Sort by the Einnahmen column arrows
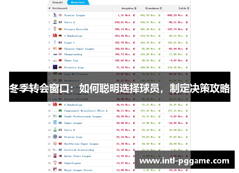The height and width of the screenshot is (173, 239). tap(161, 8)
